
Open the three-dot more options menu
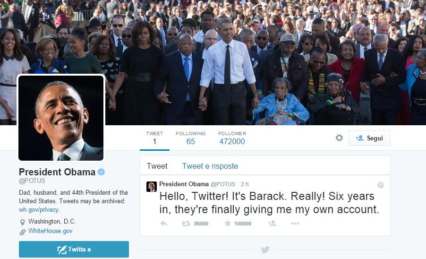point(295,224)
